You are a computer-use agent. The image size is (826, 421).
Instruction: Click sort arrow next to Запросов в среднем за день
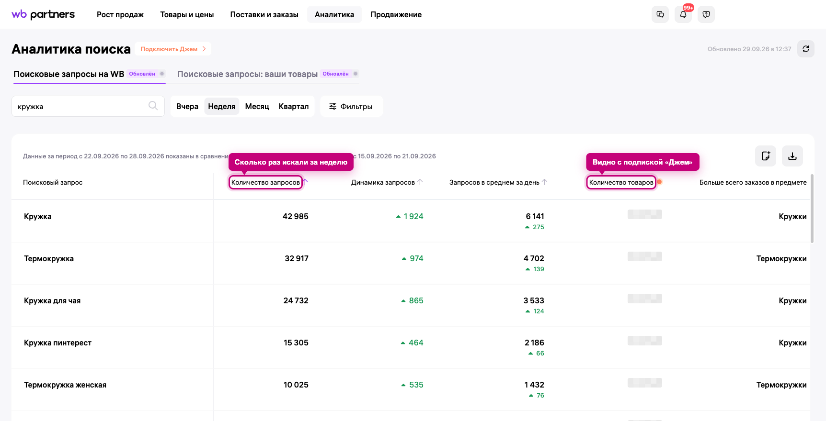coord(545,182)
